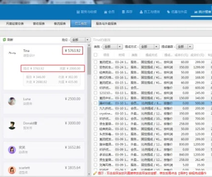Click the employee list scrollbar down arrow
Viewport: 212px width, 177px height.
pos(89,174)
